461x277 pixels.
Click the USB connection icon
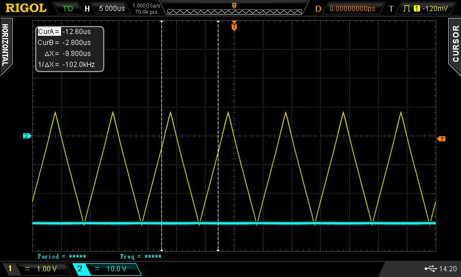pyautogui.click(x=430, y=268)
